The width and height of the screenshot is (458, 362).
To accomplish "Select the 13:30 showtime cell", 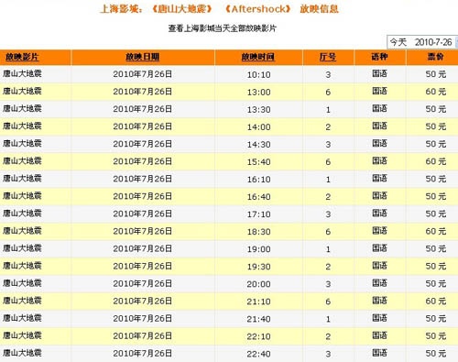I will tap(258, 109).
